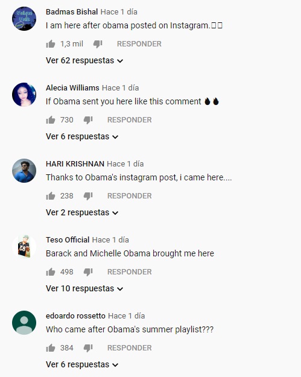This screenshot has height=377, width=301.
Task: Show replies under Alecia Williams' comment
Action: 82,136
